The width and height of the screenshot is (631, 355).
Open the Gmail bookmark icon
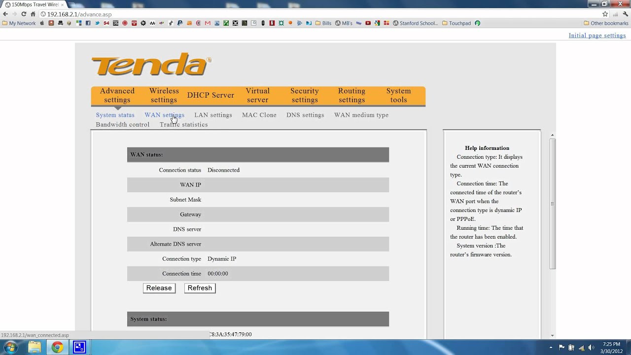click(x=208, y=23)
